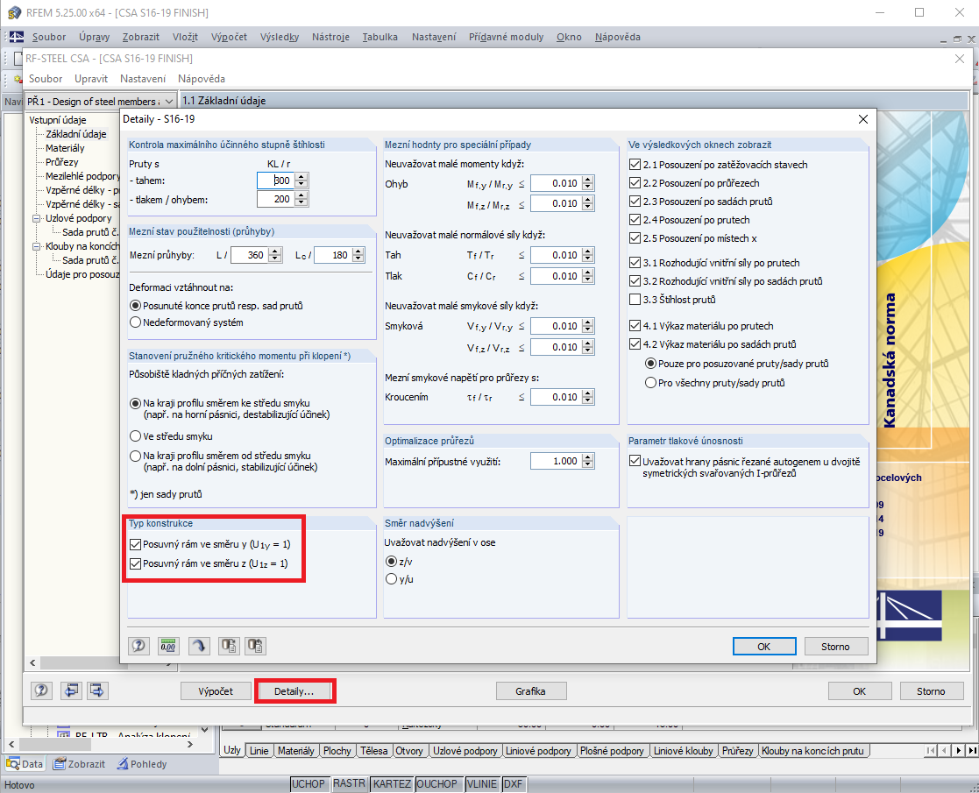Click database export icon with arrow pointing away

coord(229,646)
